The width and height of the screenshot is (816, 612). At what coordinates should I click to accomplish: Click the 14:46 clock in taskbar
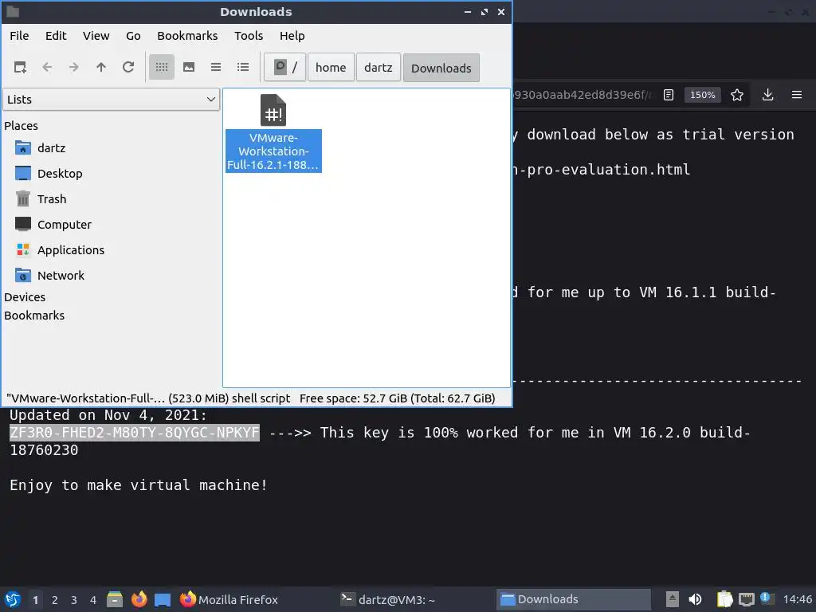coord(797,599)
